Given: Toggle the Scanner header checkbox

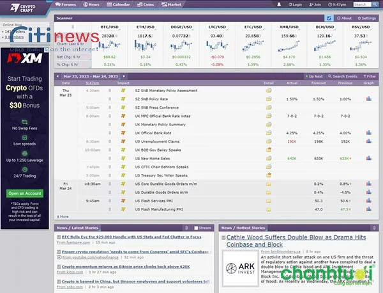Looking at the screenshot, I should pyautogui.click(x=329, y=18).
